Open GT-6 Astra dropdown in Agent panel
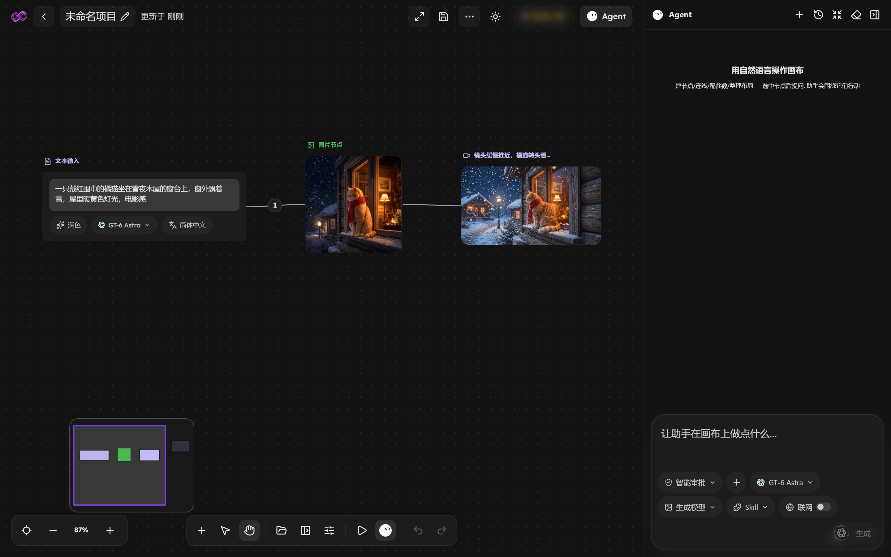This screenshot has width=891, height=557. pos(785,482)
